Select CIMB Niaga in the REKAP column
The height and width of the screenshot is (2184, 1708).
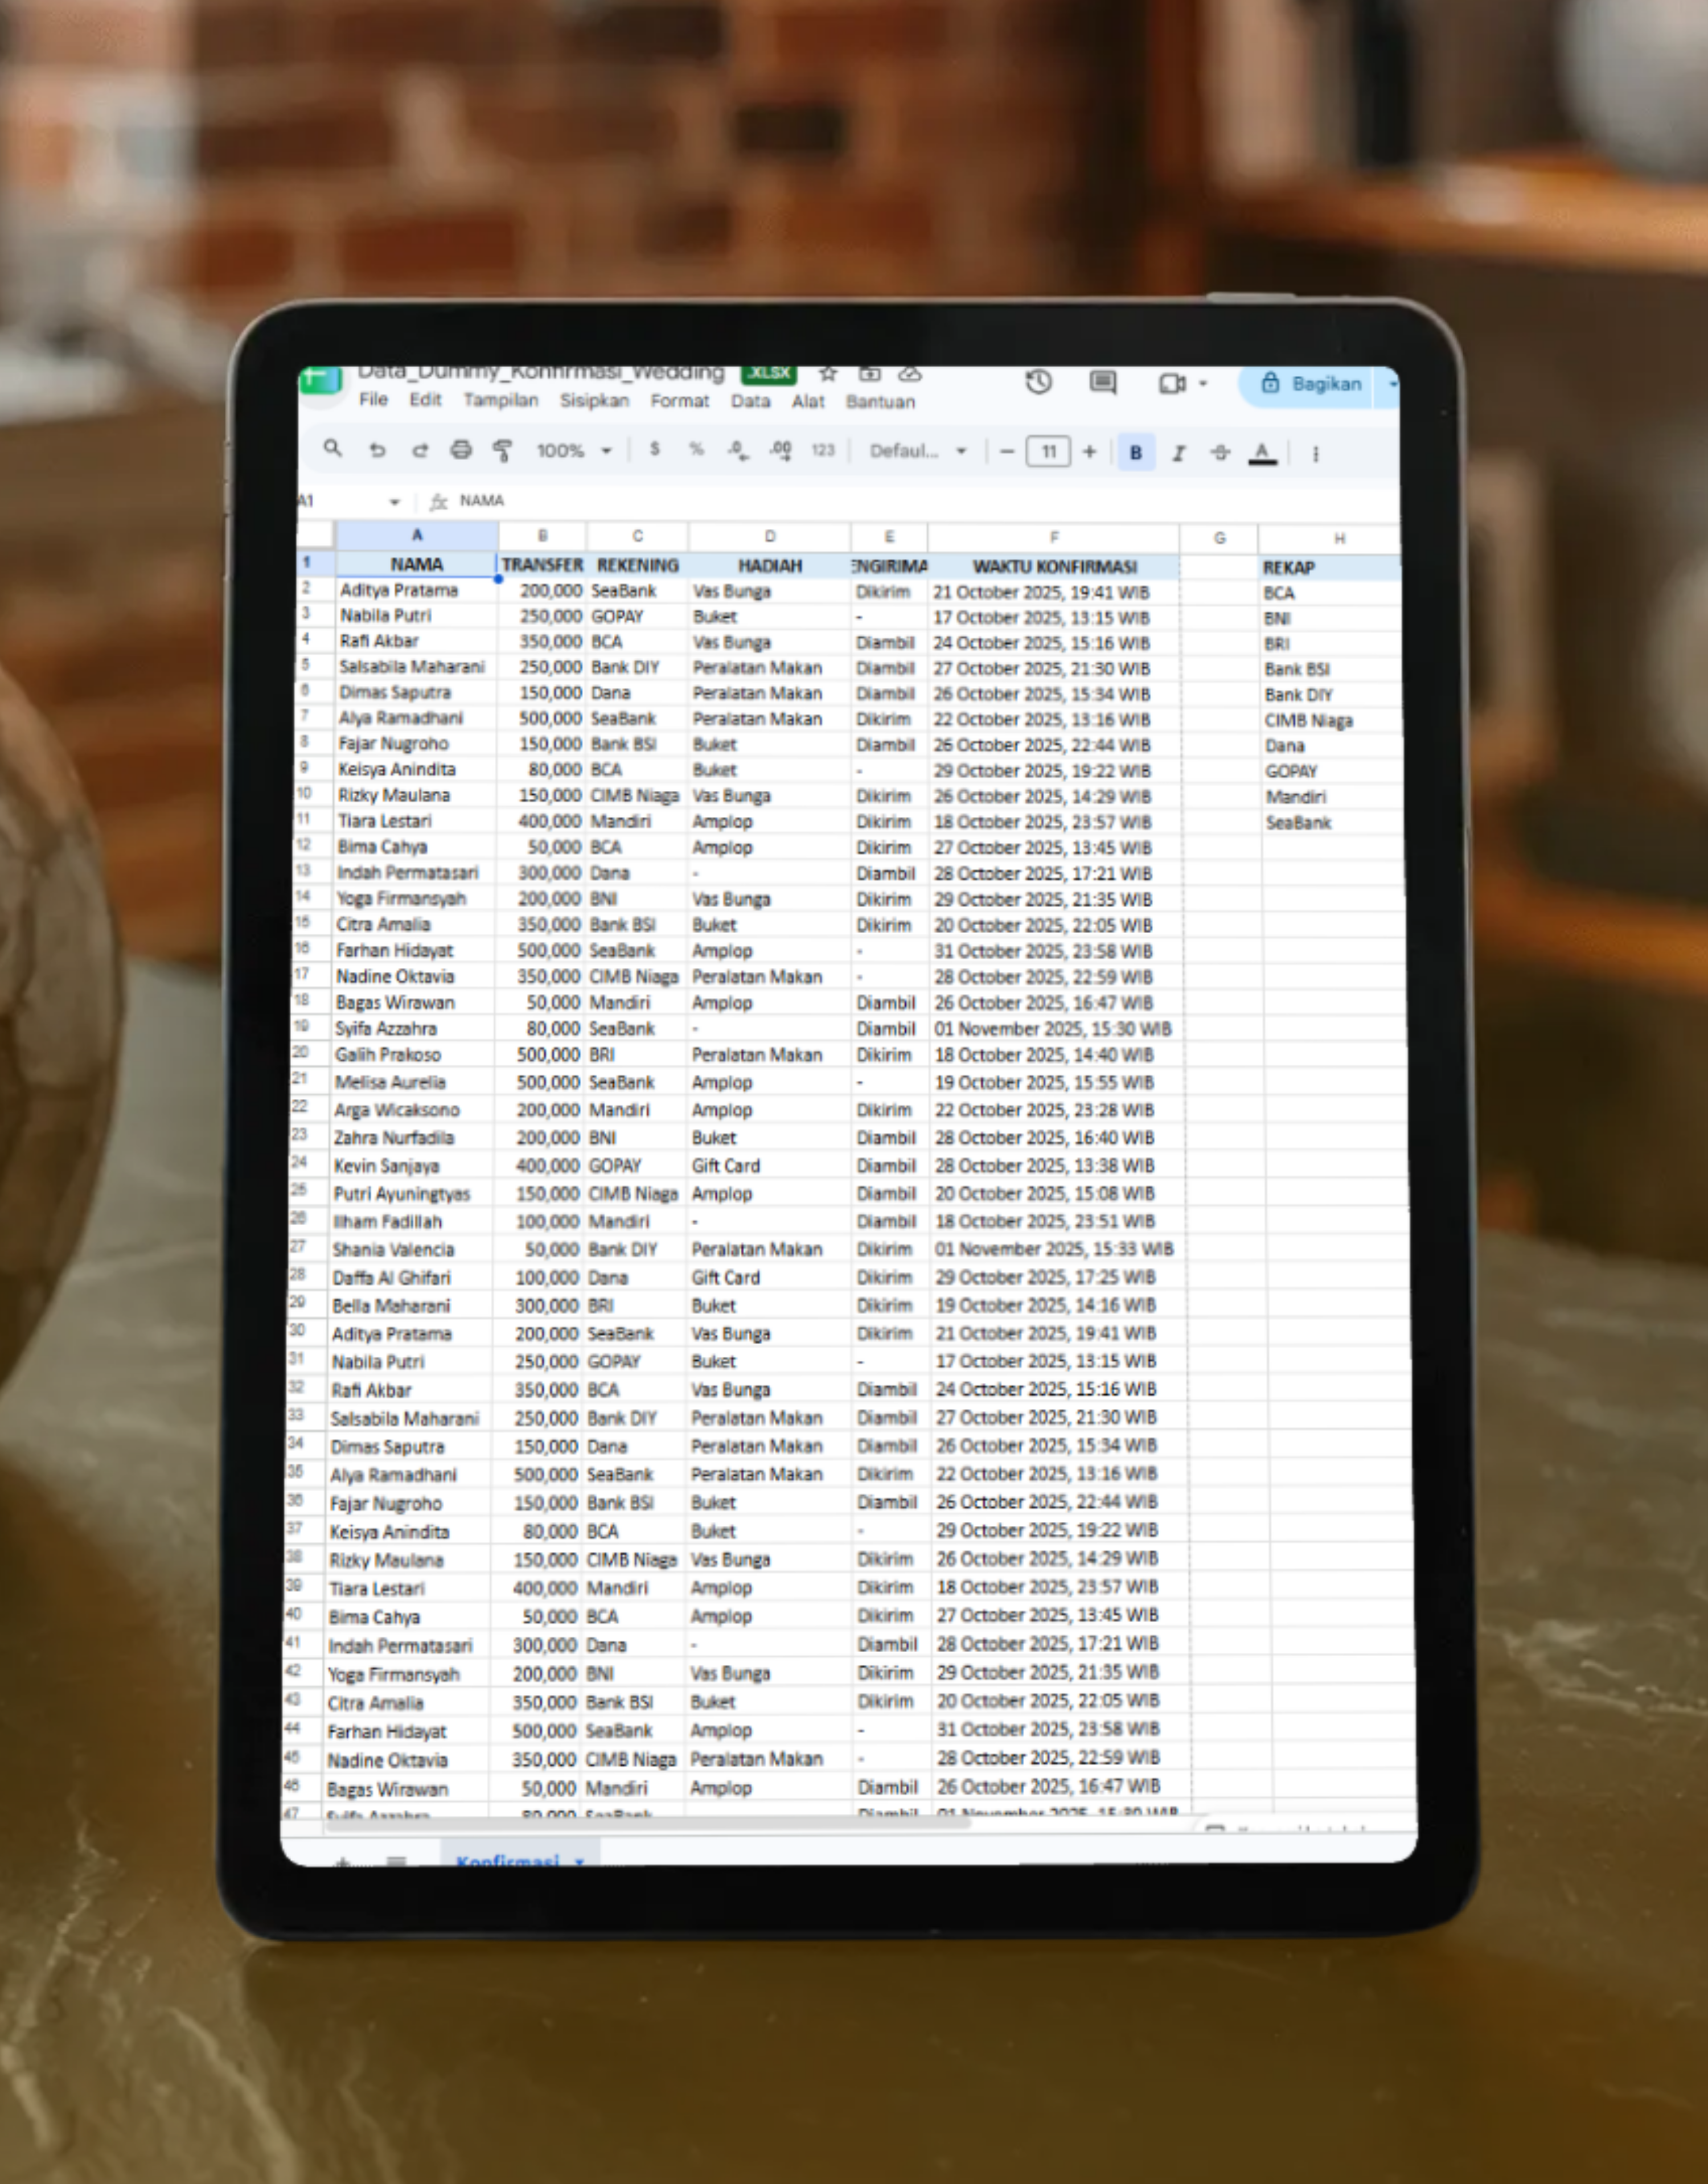[x=1331, y=721]
